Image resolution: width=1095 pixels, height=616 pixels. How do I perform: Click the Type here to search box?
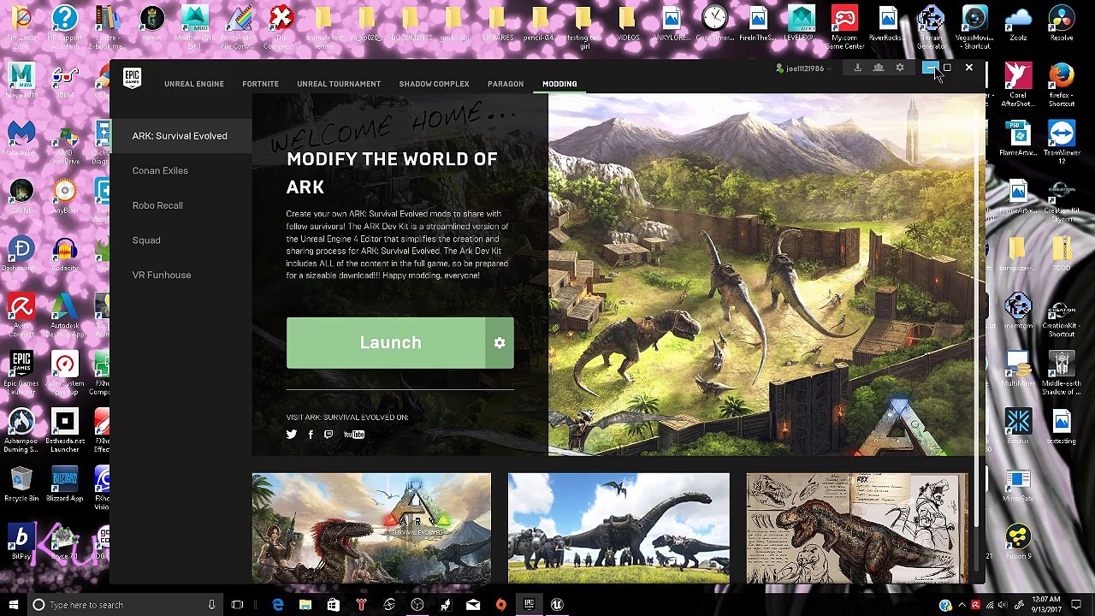(123, 605)
